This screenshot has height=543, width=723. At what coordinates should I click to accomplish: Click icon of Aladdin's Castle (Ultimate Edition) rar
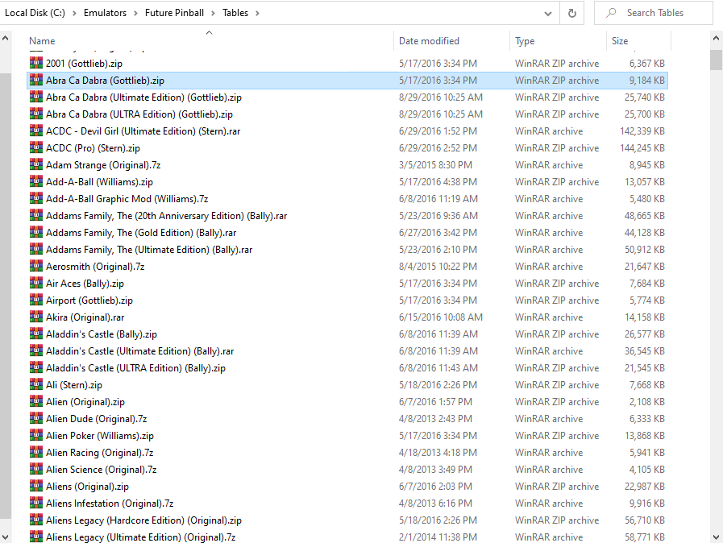[x=36, y=350]
